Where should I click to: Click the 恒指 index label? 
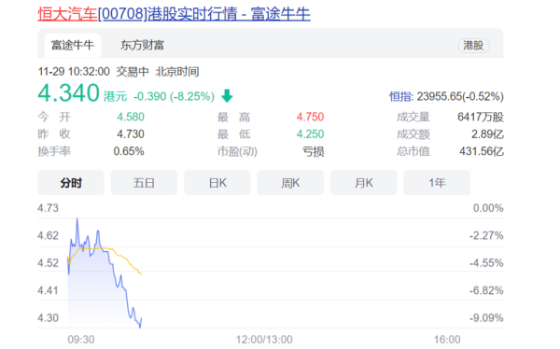(400, 96)
